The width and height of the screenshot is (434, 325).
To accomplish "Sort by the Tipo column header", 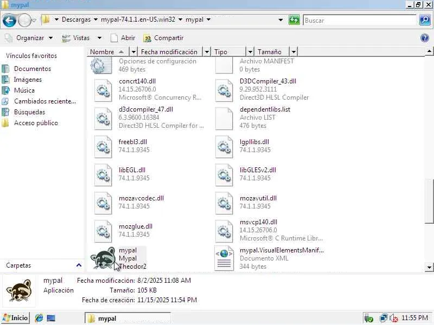I will 228,51.
